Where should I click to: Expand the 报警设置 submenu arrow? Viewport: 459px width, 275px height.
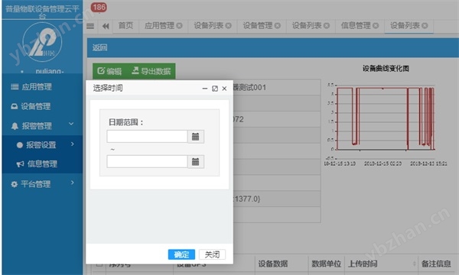[73, 144]
